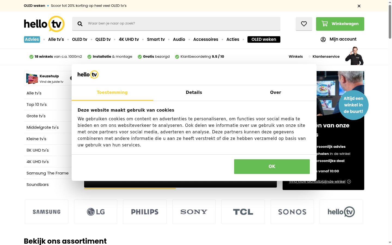Open the TCL brand tile
This screenshot has width=392, height=245.
[243, 212]
